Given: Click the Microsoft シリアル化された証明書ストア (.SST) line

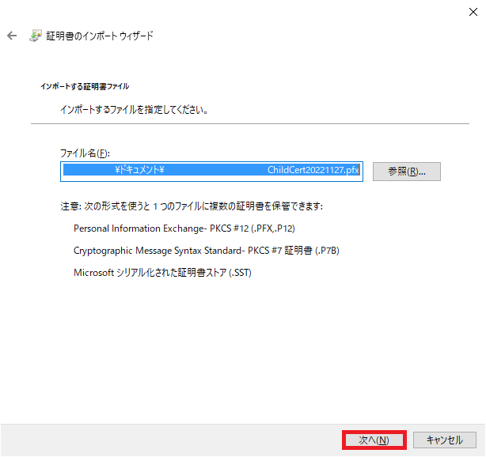Looking at the screenshot, I should 162,273.
